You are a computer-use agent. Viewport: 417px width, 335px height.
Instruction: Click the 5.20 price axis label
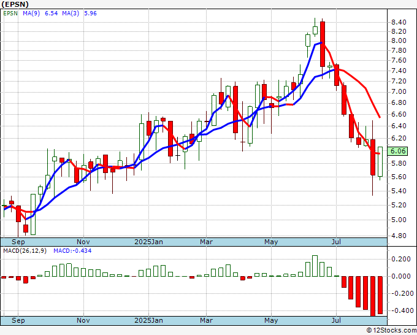(x=399, y=205)
